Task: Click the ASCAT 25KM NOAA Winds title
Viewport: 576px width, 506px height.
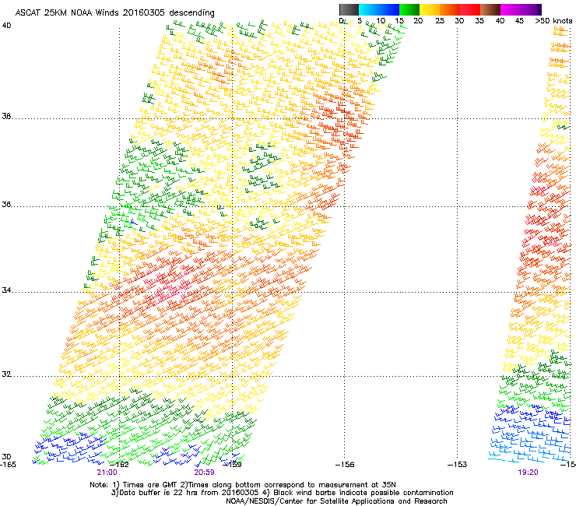Action: point(114,12)
